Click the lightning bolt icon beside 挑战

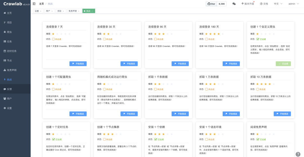(x=5, y=79)
